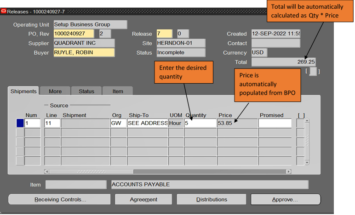Screen dimensions: 355x215
Task: Click the Approve... button
Action: (x=285, y=199)
